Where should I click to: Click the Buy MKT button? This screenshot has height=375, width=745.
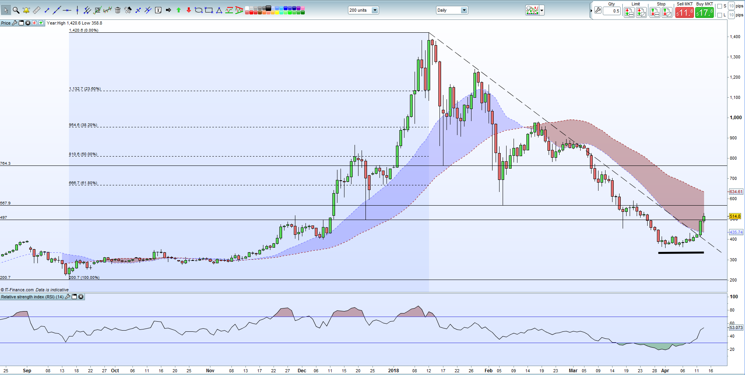pyautogui.click(x=704, y=12)
